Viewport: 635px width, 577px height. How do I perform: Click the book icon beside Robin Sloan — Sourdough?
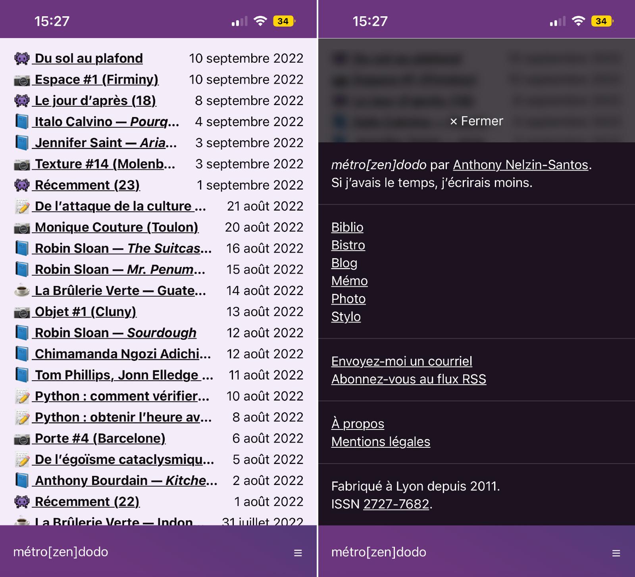point(22,332)
